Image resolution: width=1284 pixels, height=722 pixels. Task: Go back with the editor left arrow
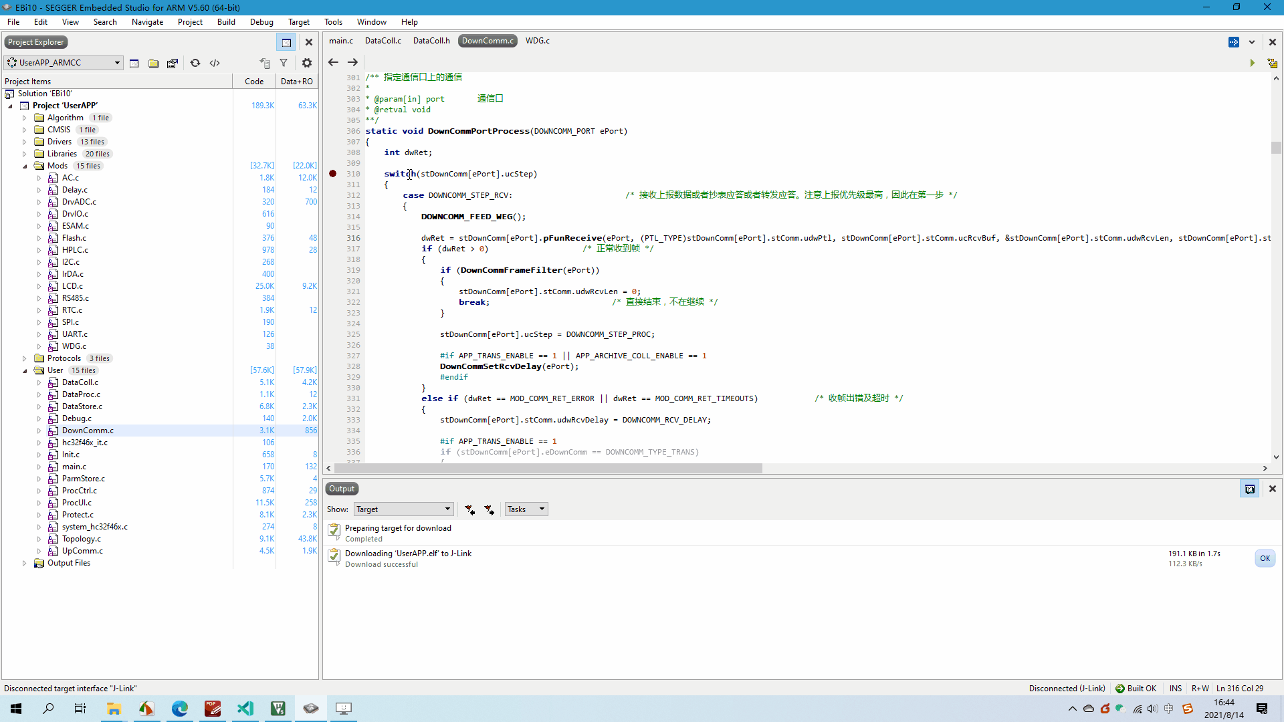click(x=333, y=62)
